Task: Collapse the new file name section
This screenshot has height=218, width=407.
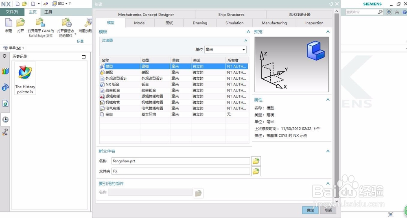Action: pyautogui.click(x=328, y=151)
